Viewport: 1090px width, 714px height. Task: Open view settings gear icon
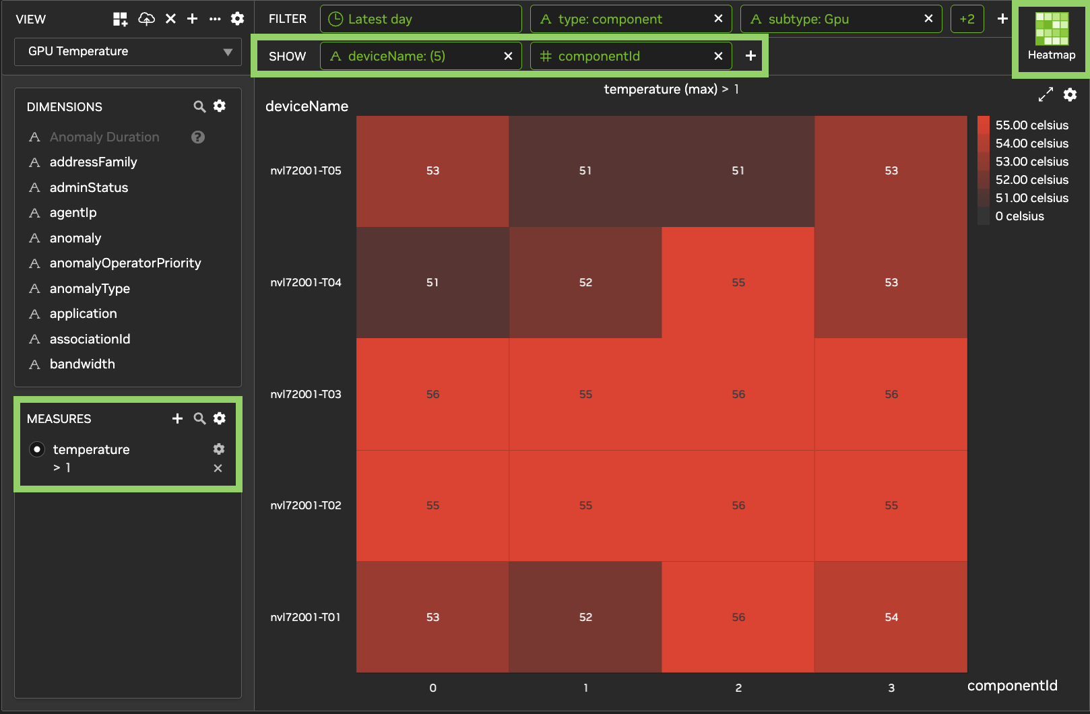click(237, 19)
